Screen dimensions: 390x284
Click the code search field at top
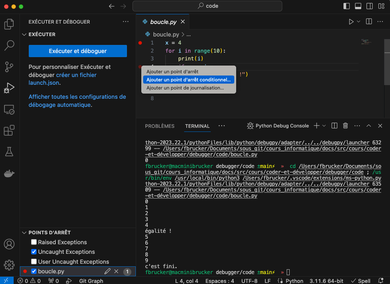click(207, 6)
